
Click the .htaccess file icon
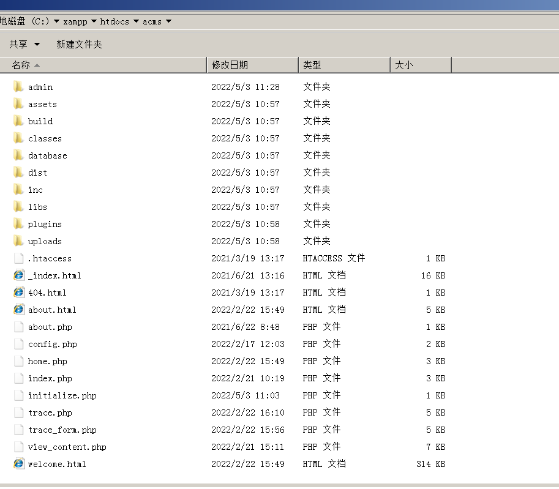pos(18,258)
